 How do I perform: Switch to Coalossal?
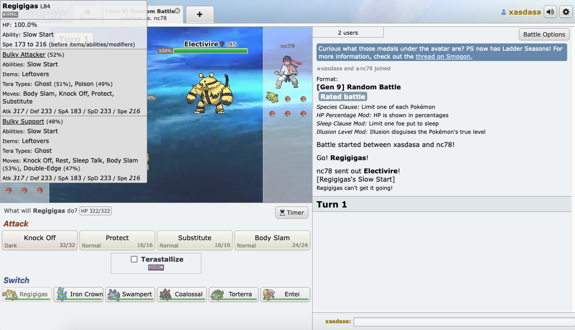182,294
